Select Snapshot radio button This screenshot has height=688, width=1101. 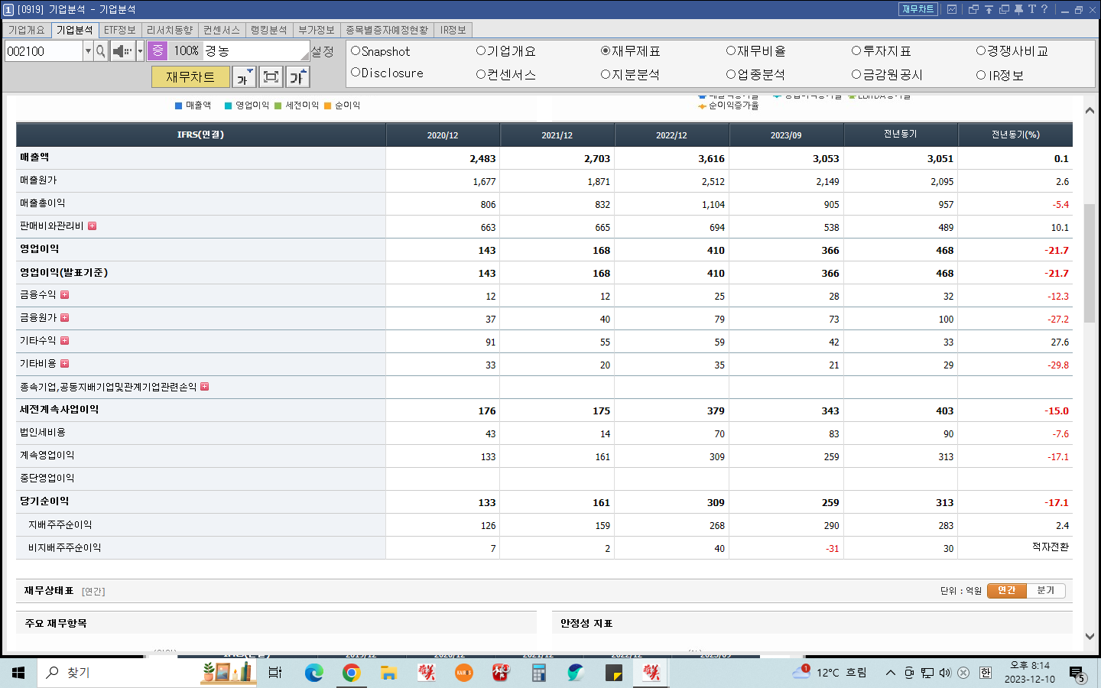(356, 51)
